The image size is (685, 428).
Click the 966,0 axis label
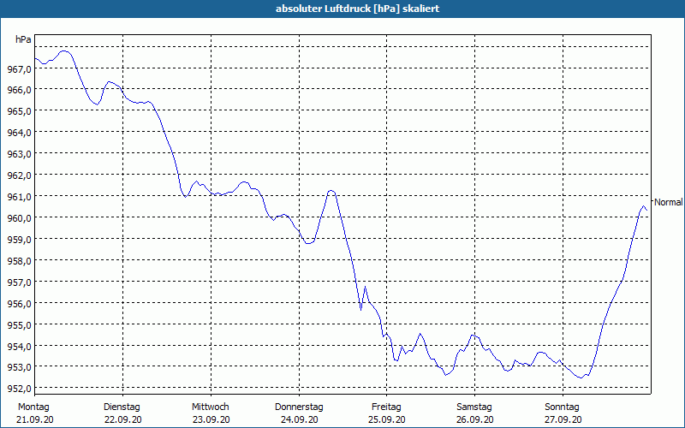(x=19, y=90)
